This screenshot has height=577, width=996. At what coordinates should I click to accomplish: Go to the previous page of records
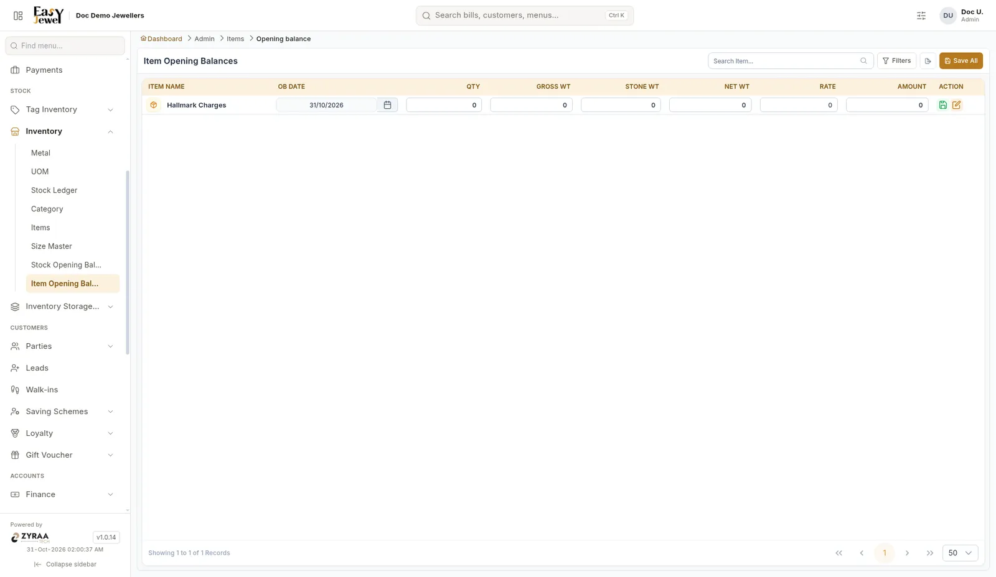point(862,553)
